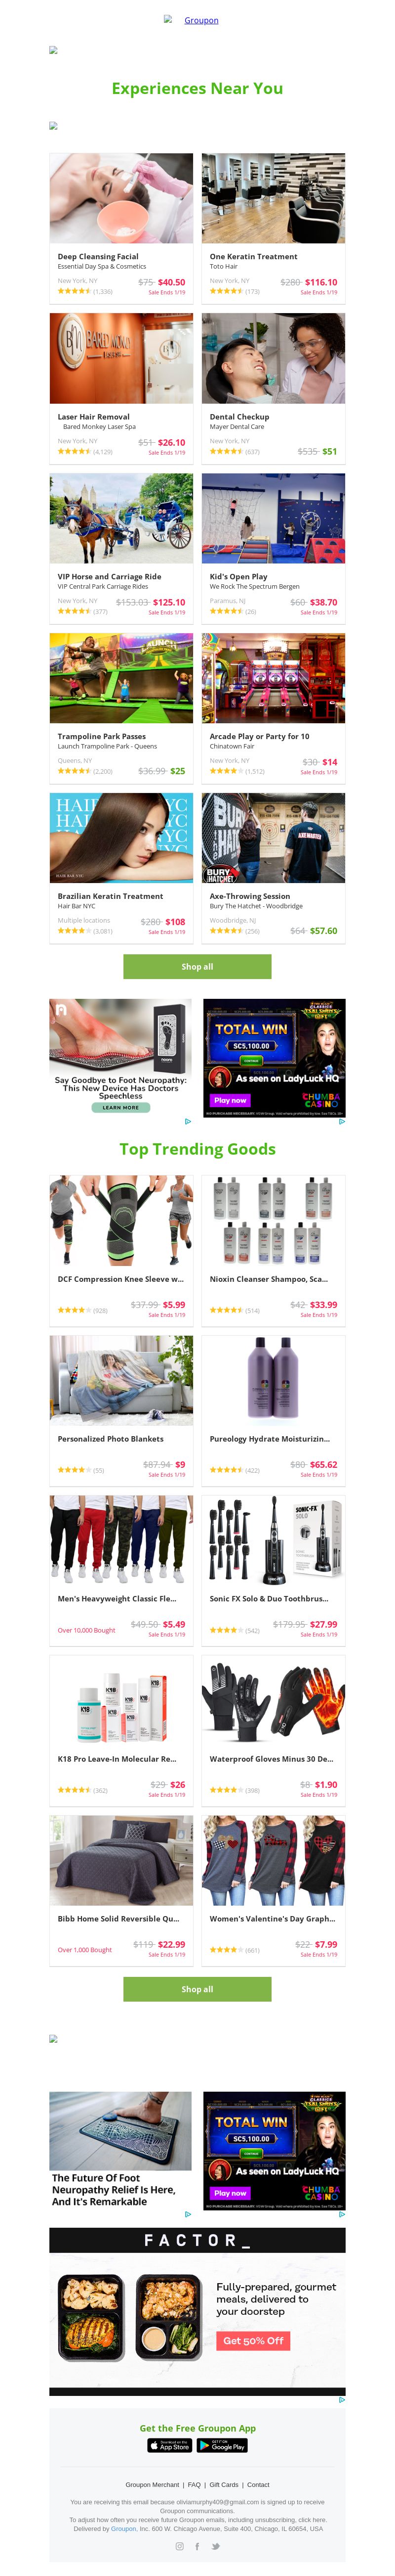Open the Groupon Merchant footer link

click(153, 2484)
